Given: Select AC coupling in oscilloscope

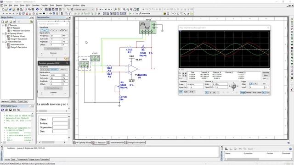Looking at the screenshot, I should click(x=206, y=93).
